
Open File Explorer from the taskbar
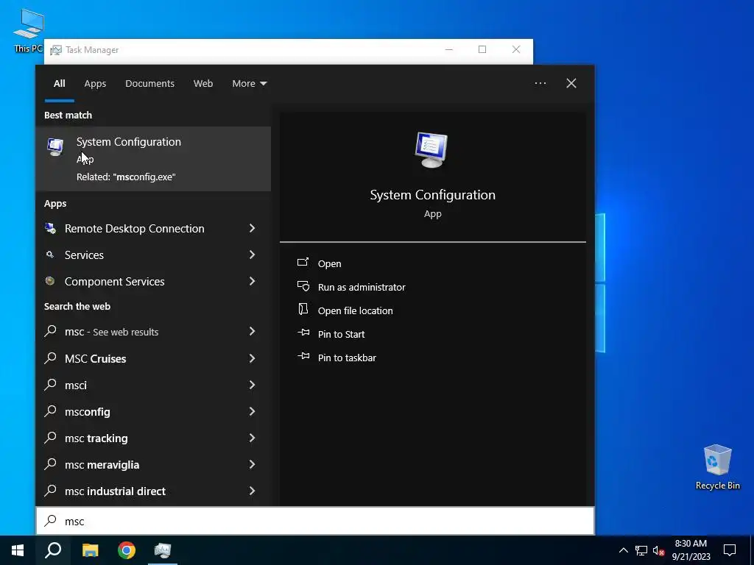point(90,550)
